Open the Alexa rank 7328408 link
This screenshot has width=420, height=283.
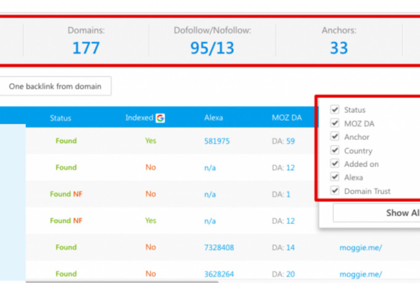point(219,247)
